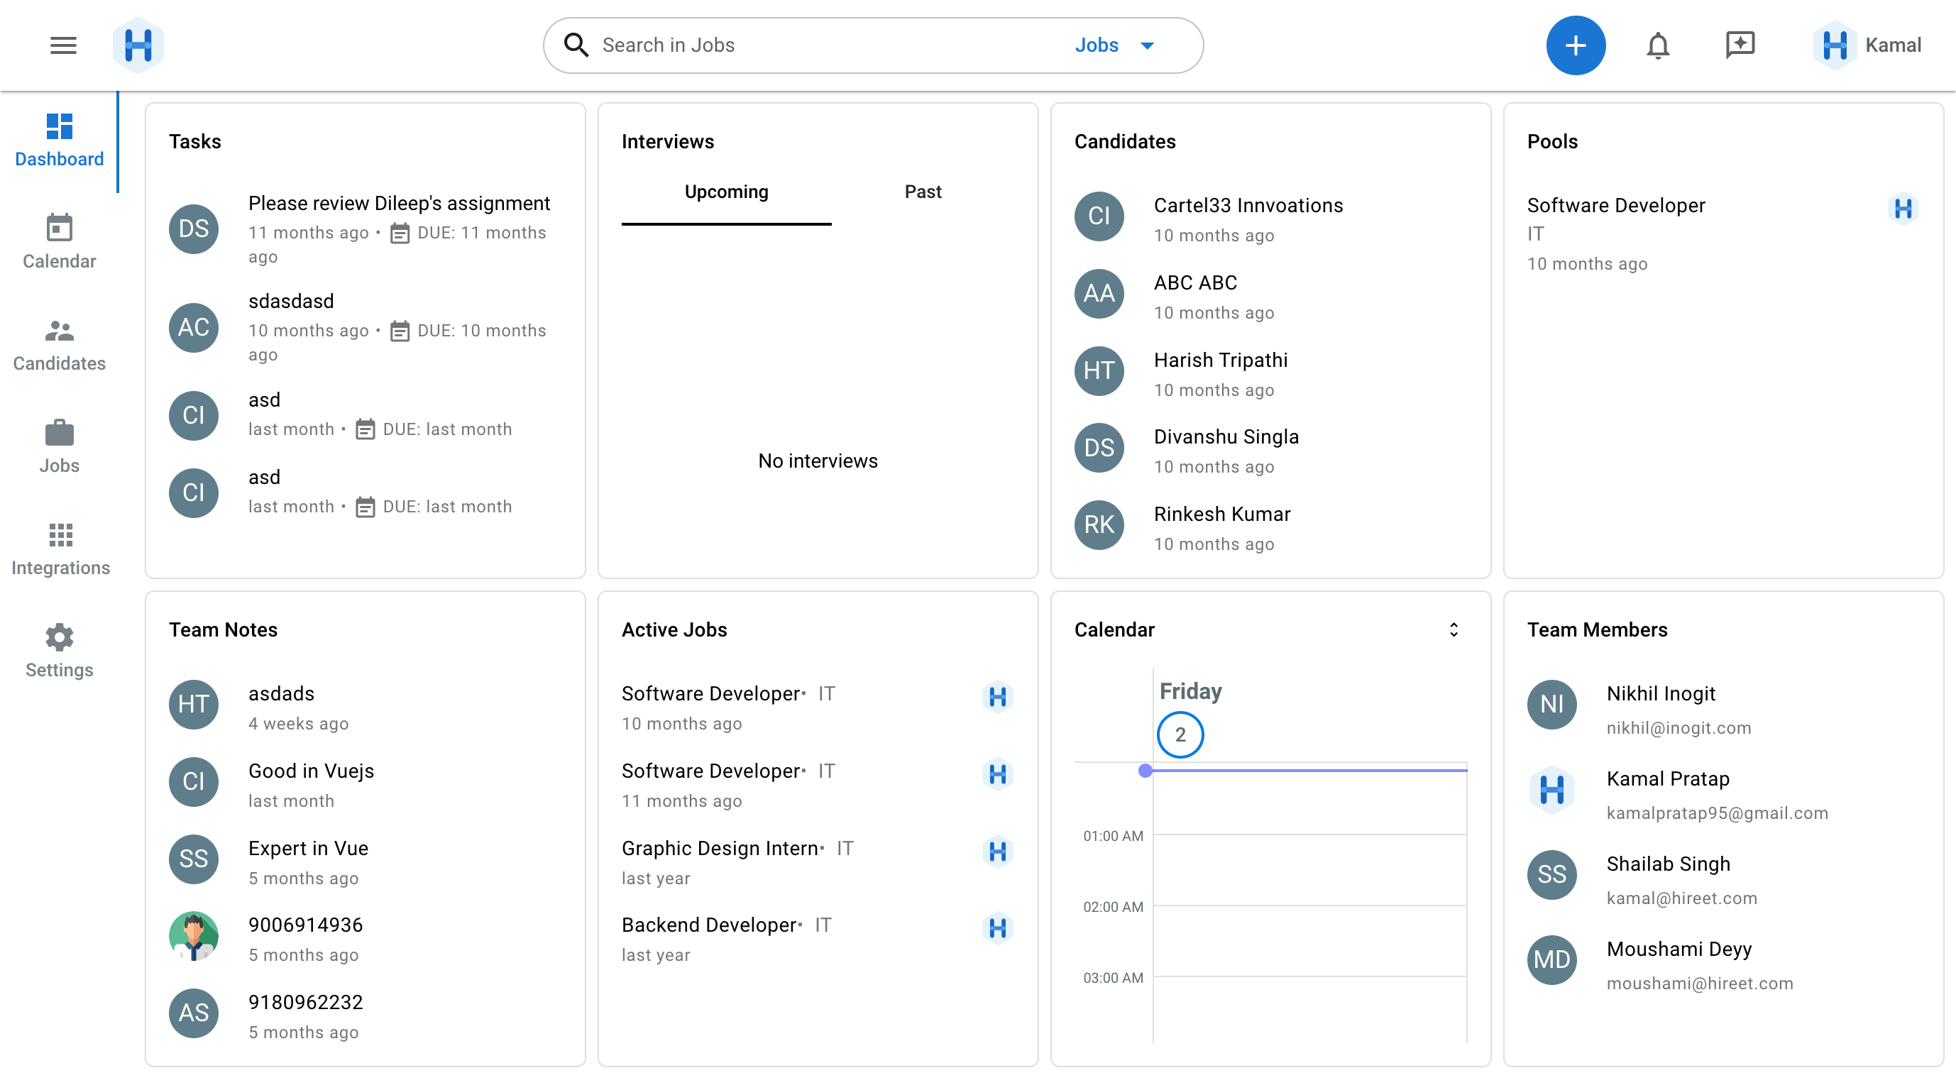This screenshot has width=1956, height=1090.
Task: Open notifications bell
Action: pyautogui.click(x=1658, y=45)
